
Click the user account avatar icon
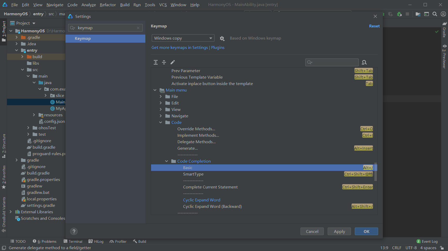tap(443, 14)
